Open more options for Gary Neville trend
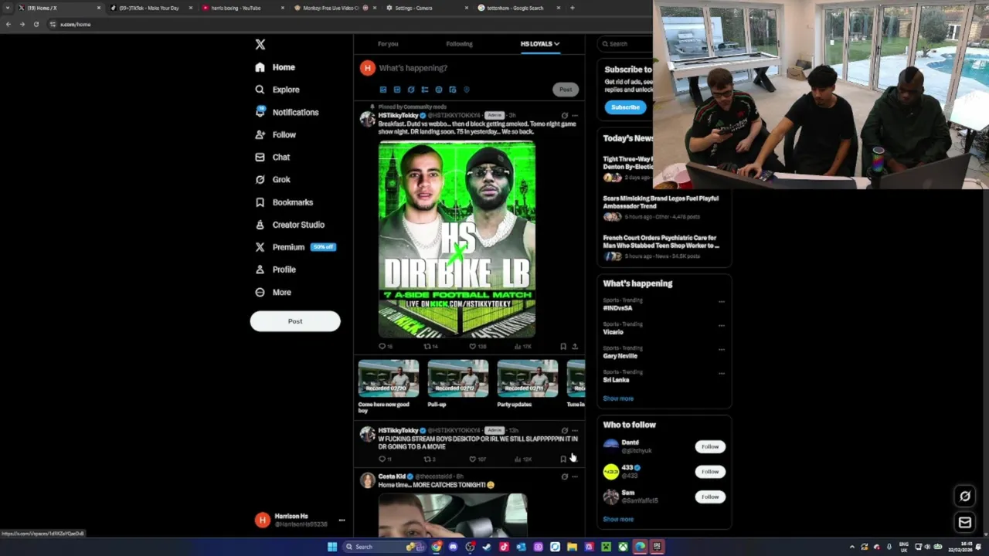 tap(722, 349)
